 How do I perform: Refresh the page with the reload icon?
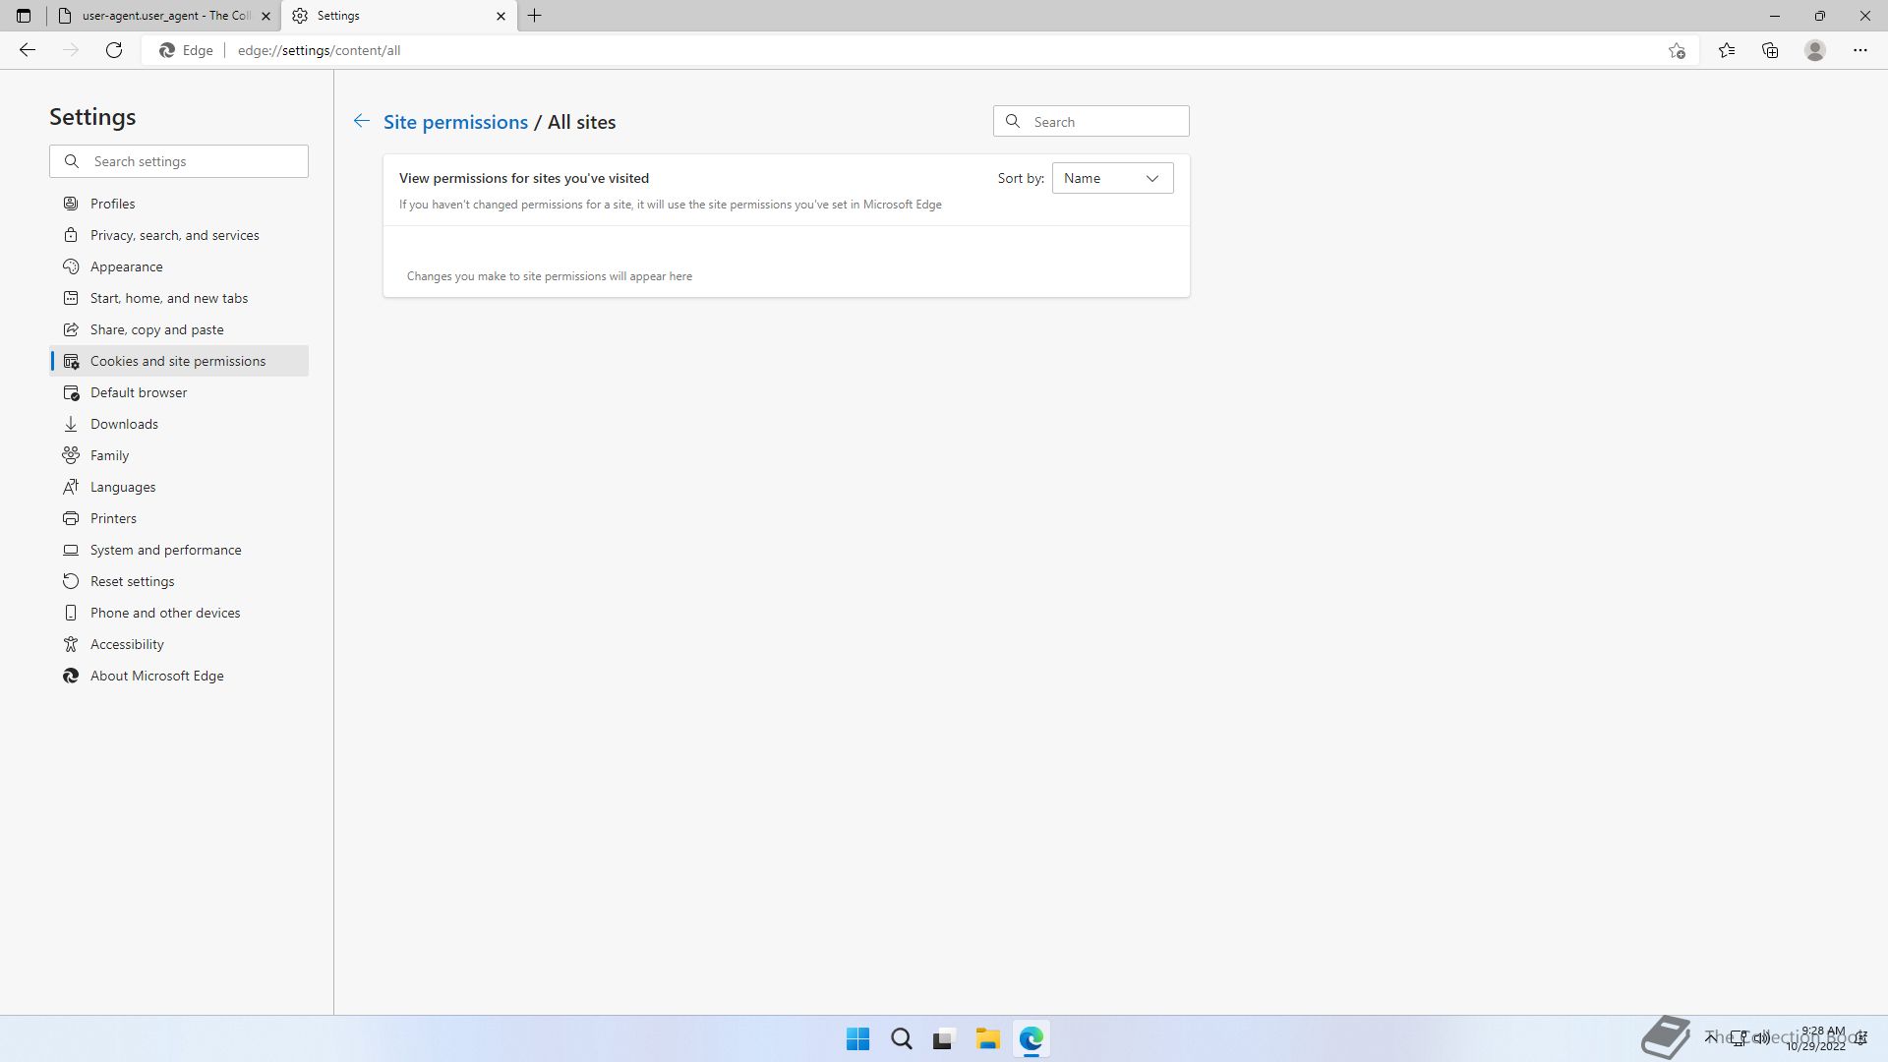coord(114,50)
